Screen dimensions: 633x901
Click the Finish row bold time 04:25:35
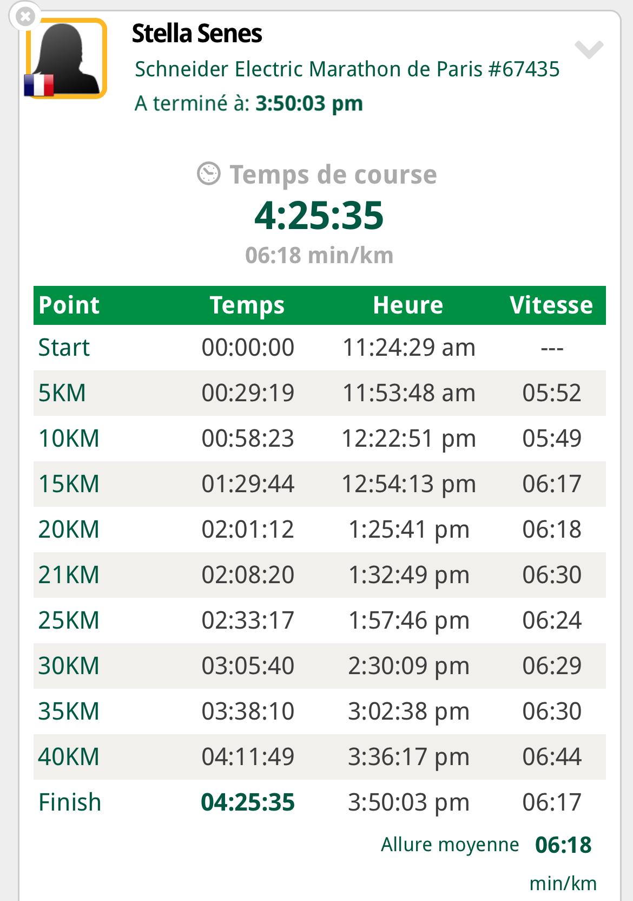(x=248, y=802)
